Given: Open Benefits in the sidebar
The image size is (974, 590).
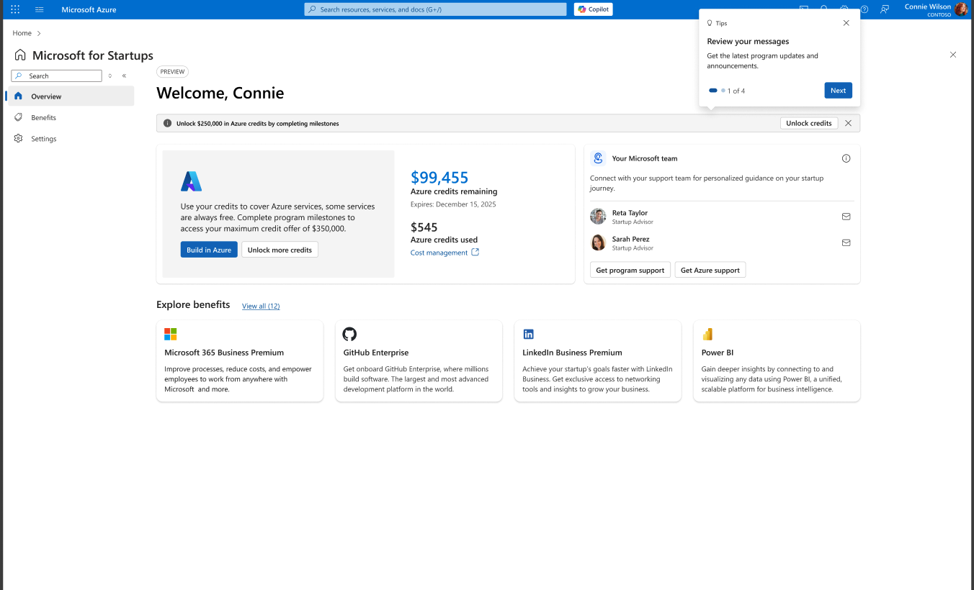Looking at the screenshot, I should coord(71,117).
